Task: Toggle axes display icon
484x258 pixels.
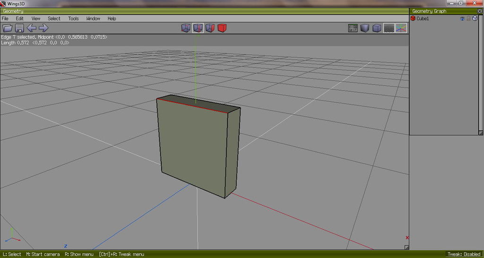Action: point(401,28)
